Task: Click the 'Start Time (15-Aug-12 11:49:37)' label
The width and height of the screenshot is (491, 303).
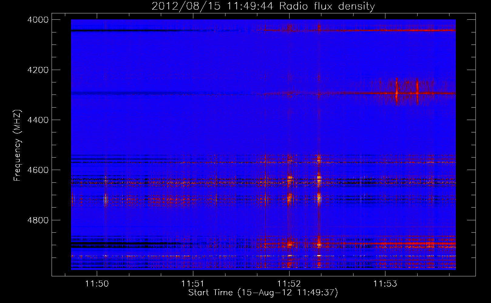Action: click(263, 293)
